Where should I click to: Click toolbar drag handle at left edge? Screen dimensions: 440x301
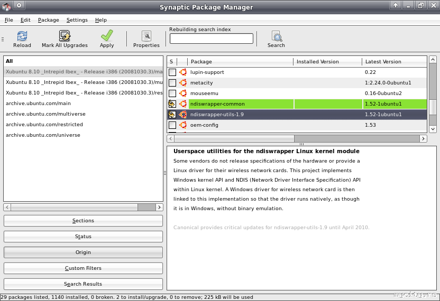click(3, 39)
